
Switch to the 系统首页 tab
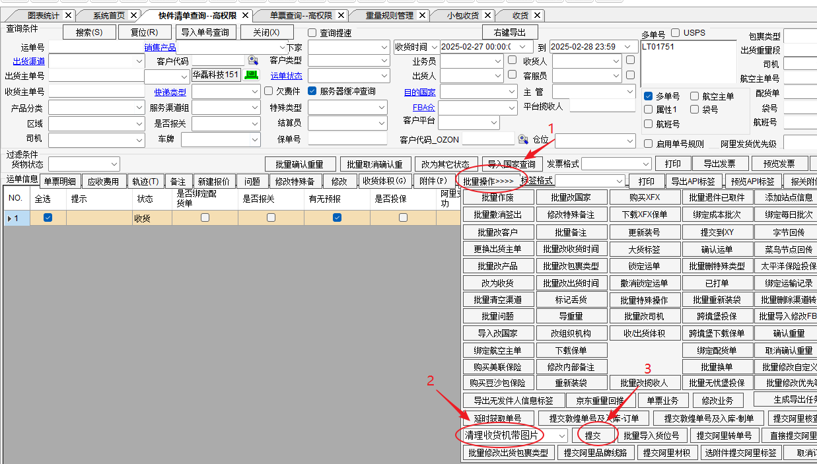(108, 15)
